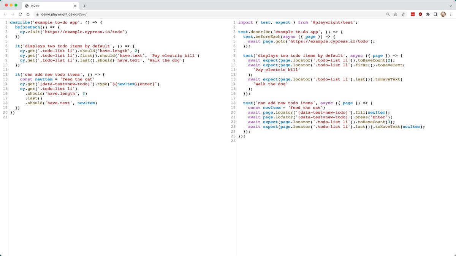
Task: Close the cy2pw tab
Action: [76, 6]
